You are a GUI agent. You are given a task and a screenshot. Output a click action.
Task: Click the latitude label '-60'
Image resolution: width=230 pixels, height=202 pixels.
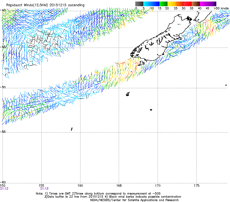(3, 182)
